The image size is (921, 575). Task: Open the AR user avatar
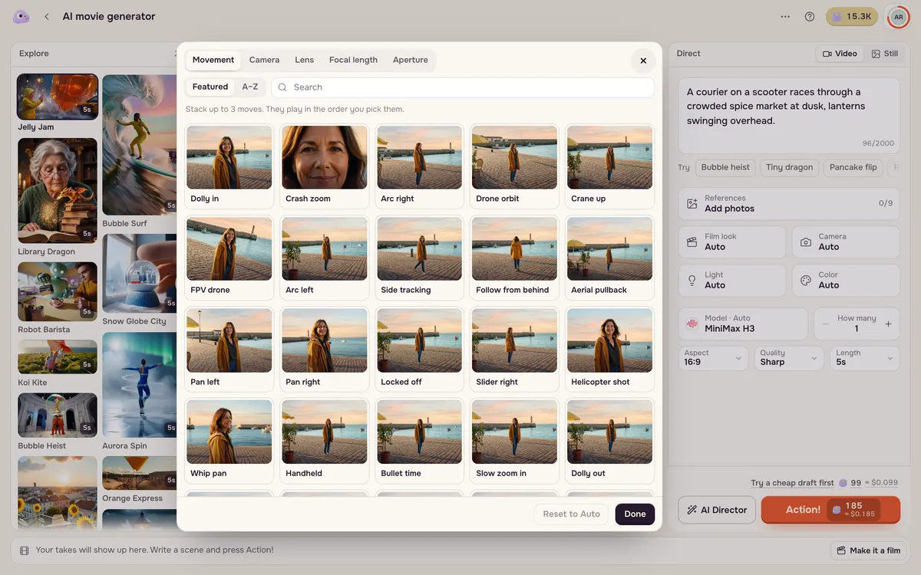(899, 17)
